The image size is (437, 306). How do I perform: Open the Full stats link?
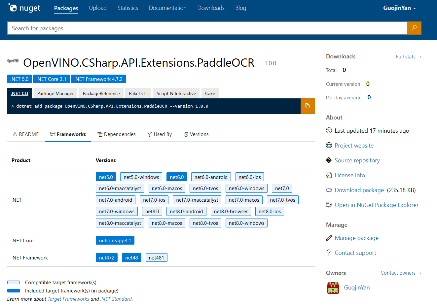(x=408, y=57)
